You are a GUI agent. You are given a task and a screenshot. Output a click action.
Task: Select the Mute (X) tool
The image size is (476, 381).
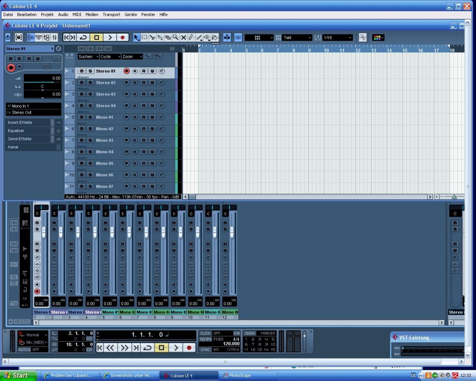tap(184, 37)
